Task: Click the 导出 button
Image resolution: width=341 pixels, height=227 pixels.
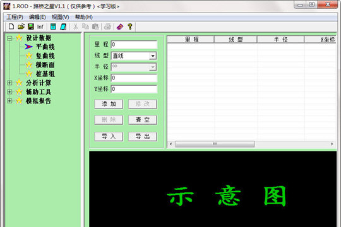Action: 143,136
